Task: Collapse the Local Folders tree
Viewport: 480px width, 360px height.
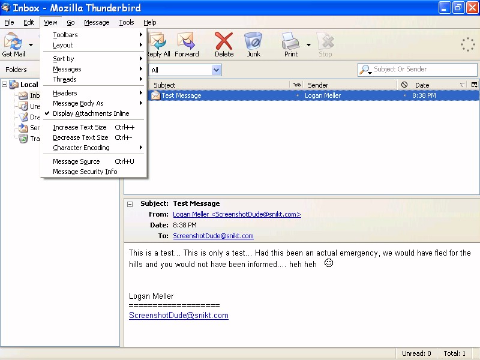Action: [x=5, y=84]
